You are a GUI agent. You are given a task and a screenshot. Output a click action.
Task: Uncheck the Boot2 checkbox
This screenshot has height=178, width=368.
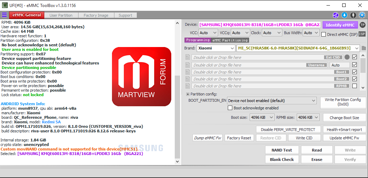coord(354,79)
